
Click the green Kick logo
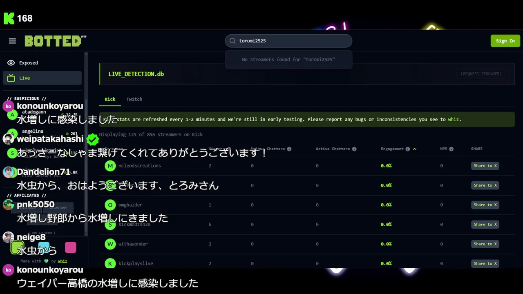click(x=9, y=18)
